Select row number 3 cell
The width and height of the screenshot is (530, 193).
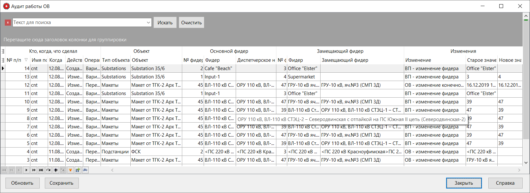tap(18, 160)
